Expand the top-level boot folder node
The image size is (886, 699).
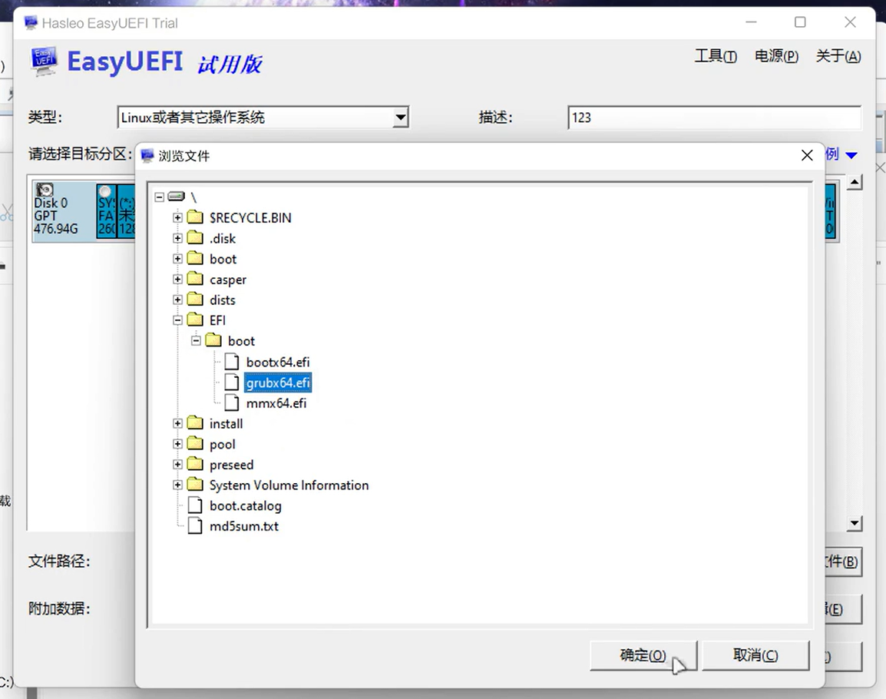(x=177, y=258)
